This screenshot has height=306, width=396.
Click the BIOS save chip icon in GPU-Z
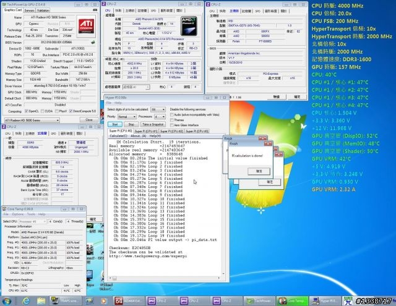click(93, 43)
